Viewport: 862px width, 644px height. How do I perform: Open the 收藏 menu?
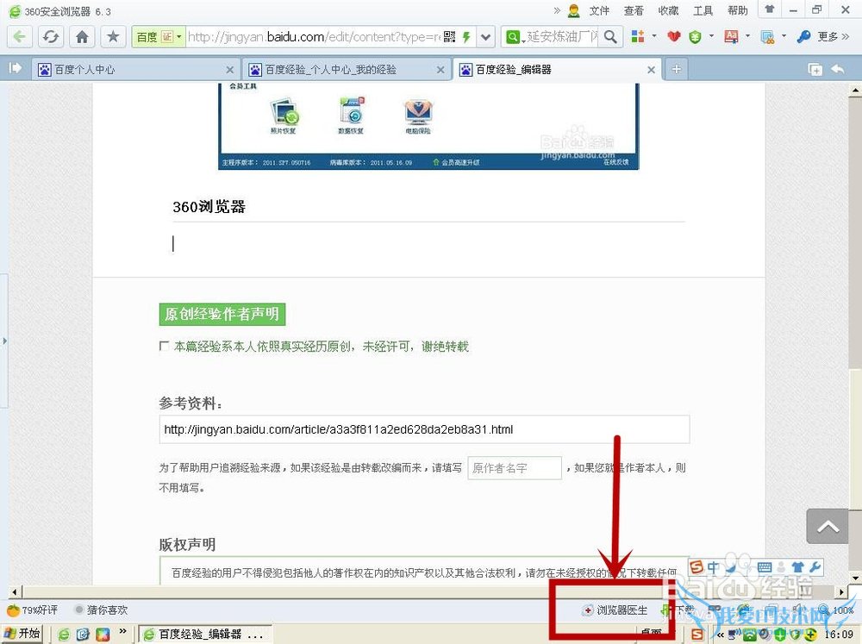tap(669, 10)
